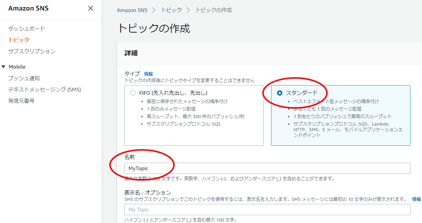Click the 1 回のみメッセージ配信 bullet text

171,109
